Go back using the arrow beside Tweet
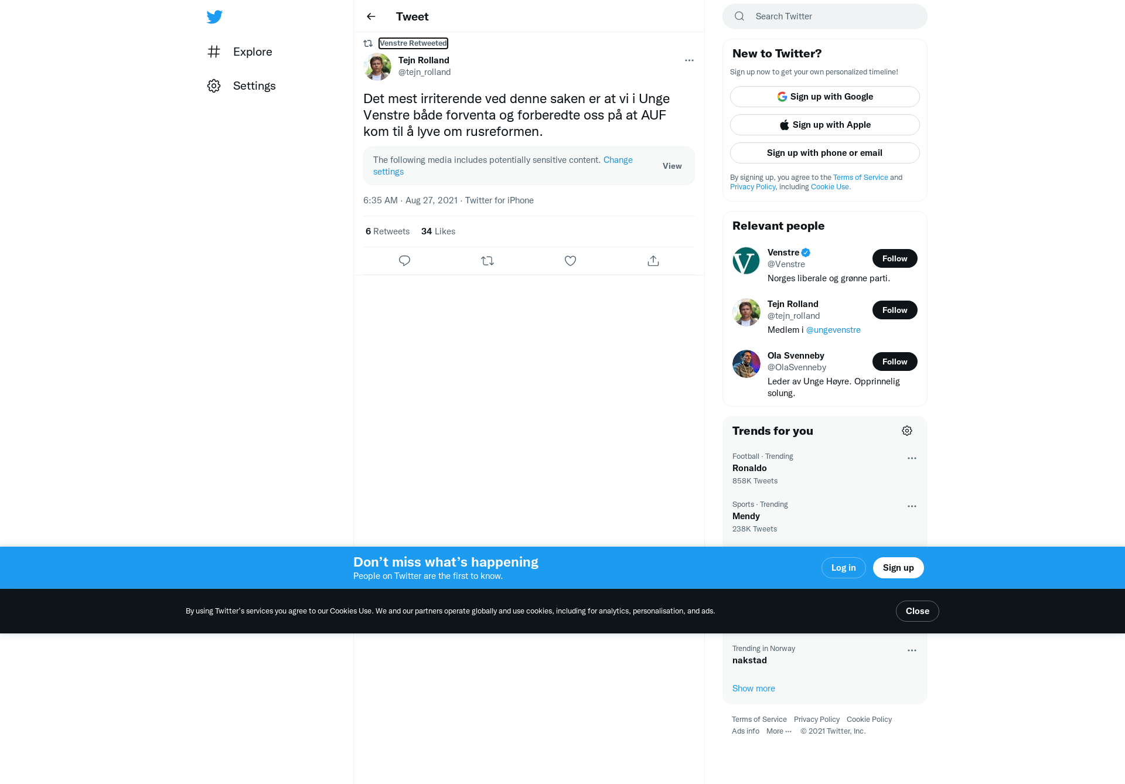The image size is (1125, 784). [371, 16]
